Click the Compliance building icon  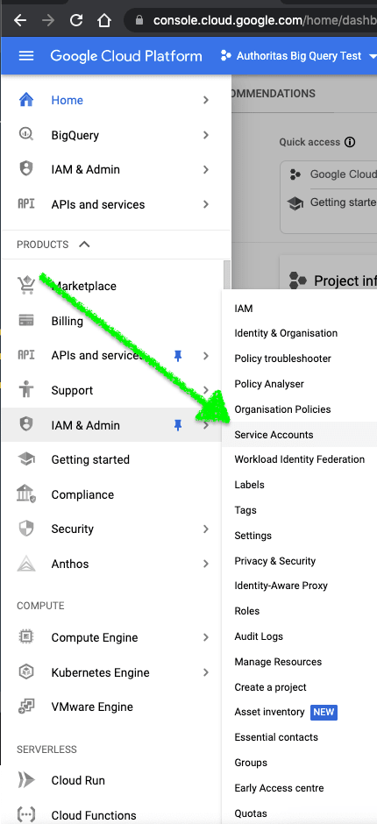(x=25, y=494)
